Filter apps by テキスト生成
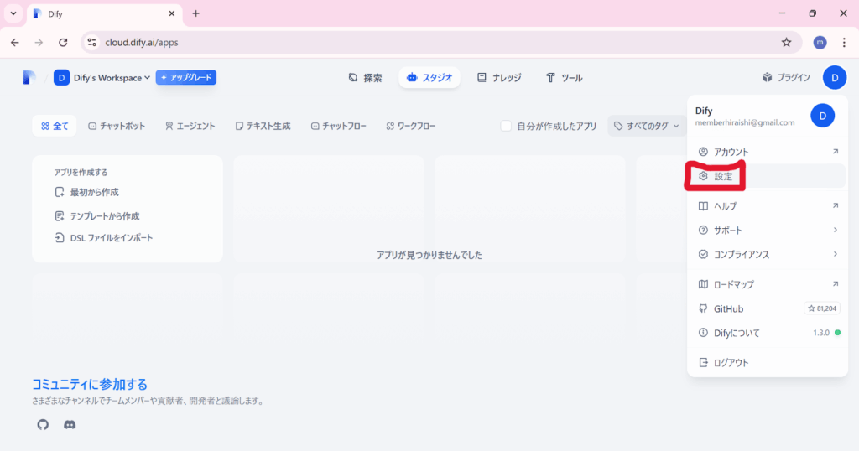Screen dimensions: 859x451 (263, 126)
